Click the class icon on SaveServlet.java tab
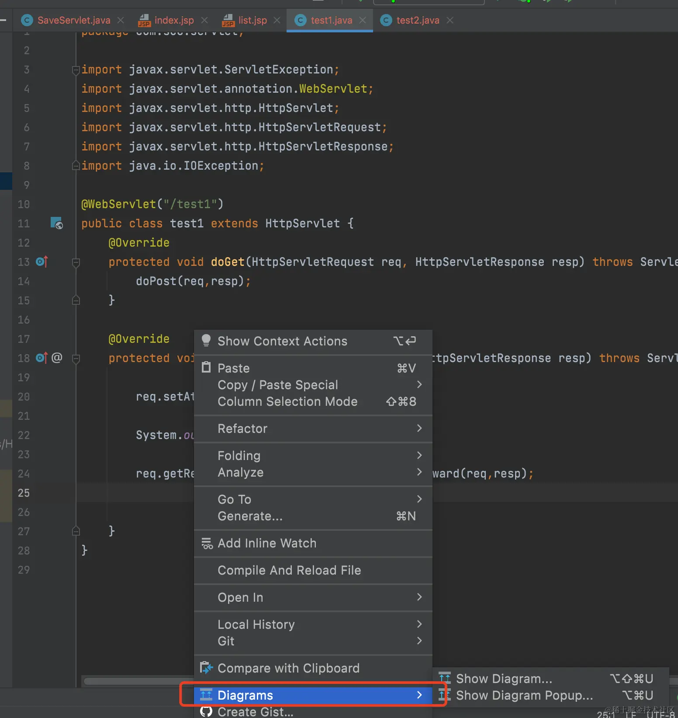Screen dimensions: 678x718 click(x=27, y=20)
